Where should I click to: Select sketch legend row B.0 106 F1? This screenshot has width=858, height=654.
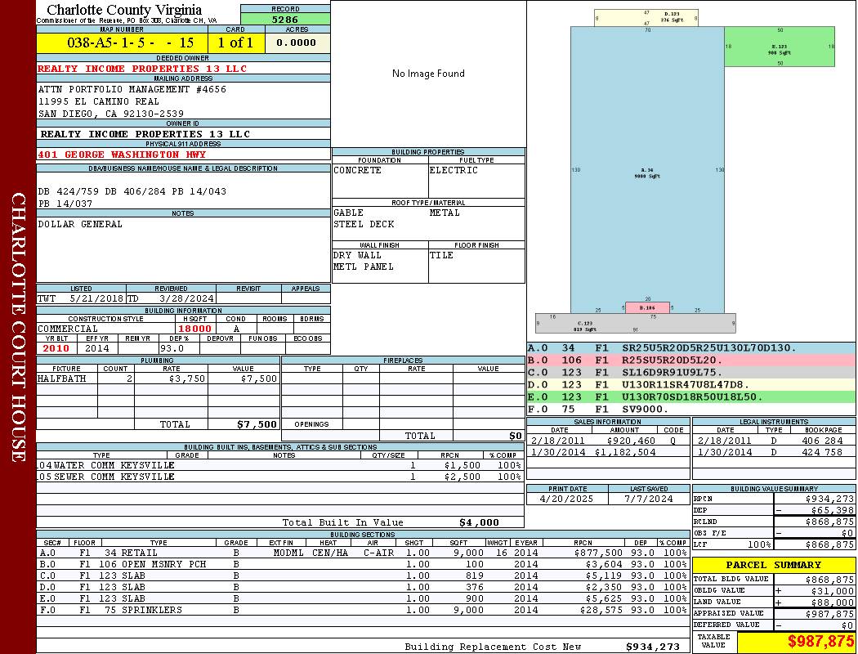click(x=691, y=361)
